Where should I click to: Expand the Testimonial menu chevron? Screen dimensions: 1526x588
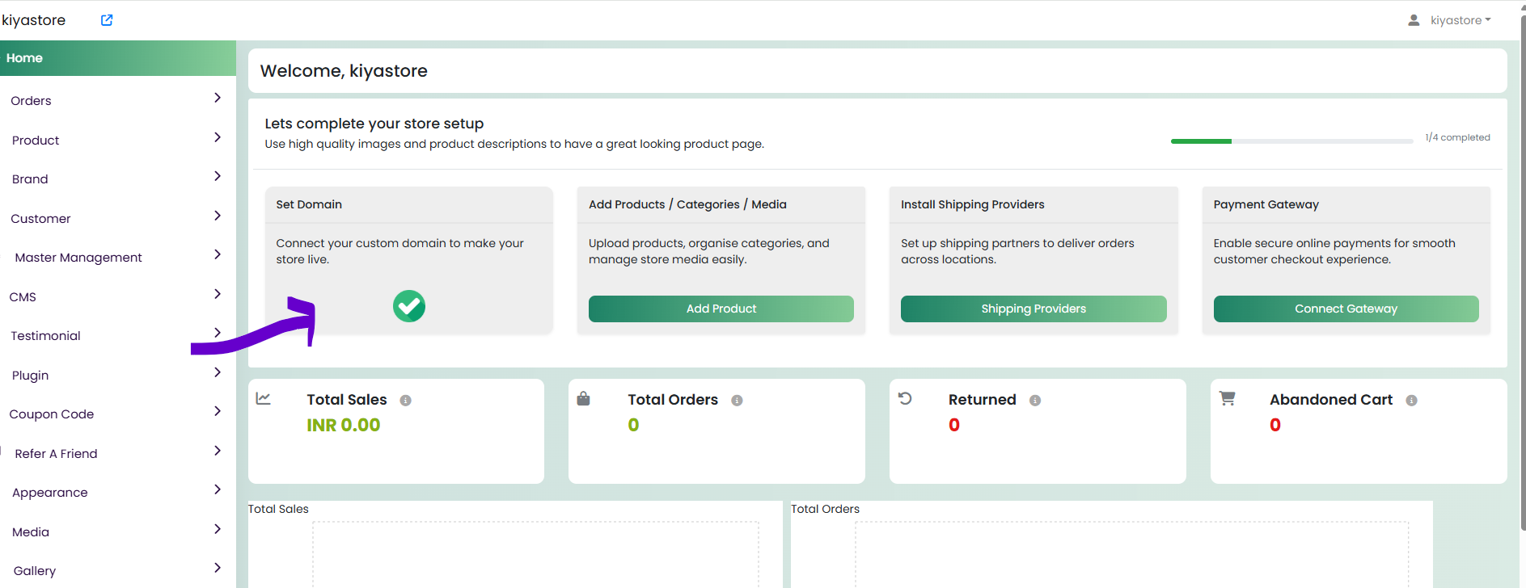click(218, 333)
